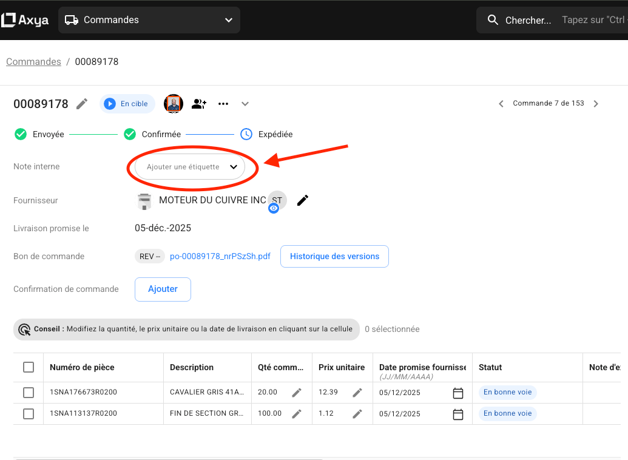Select the add-collaborator person icon
The height and width of the screenshot is (460, 628).
(x=198, y=104)
